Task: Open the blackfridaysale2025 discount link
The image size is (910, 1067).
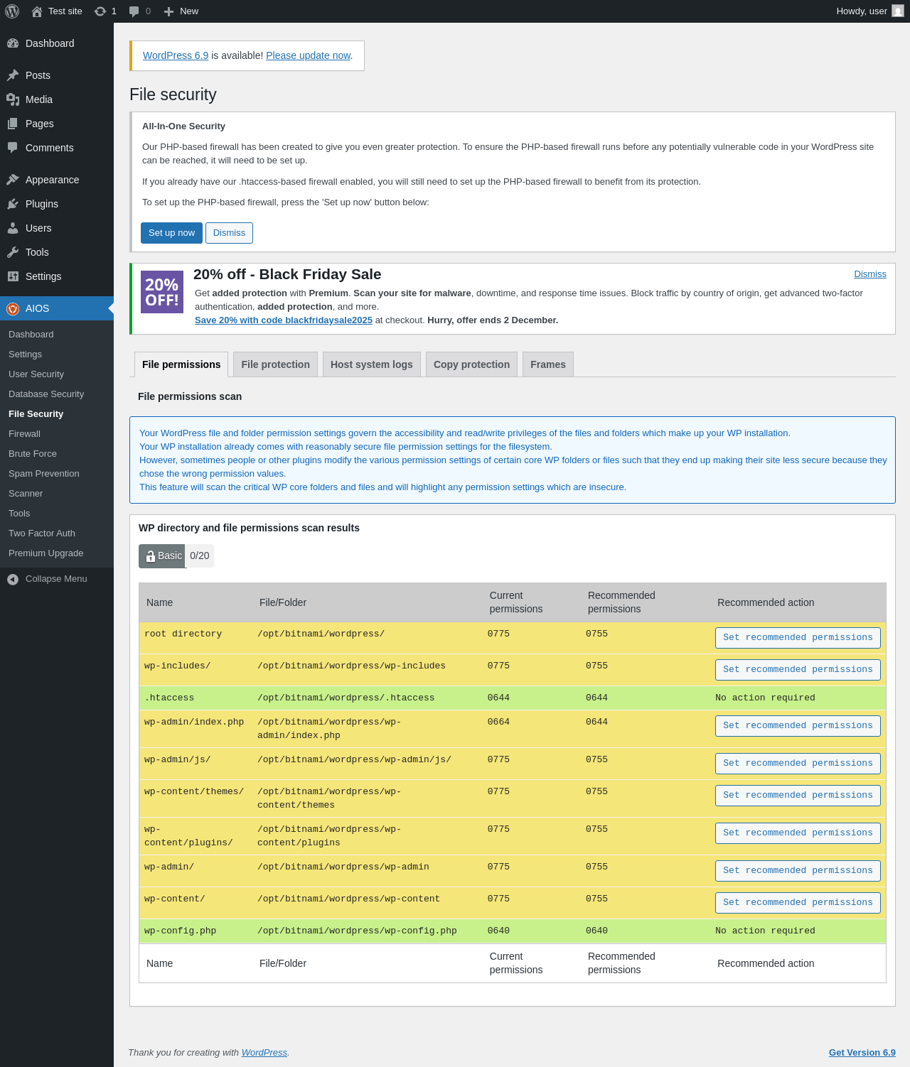Action: pos(284,320)
